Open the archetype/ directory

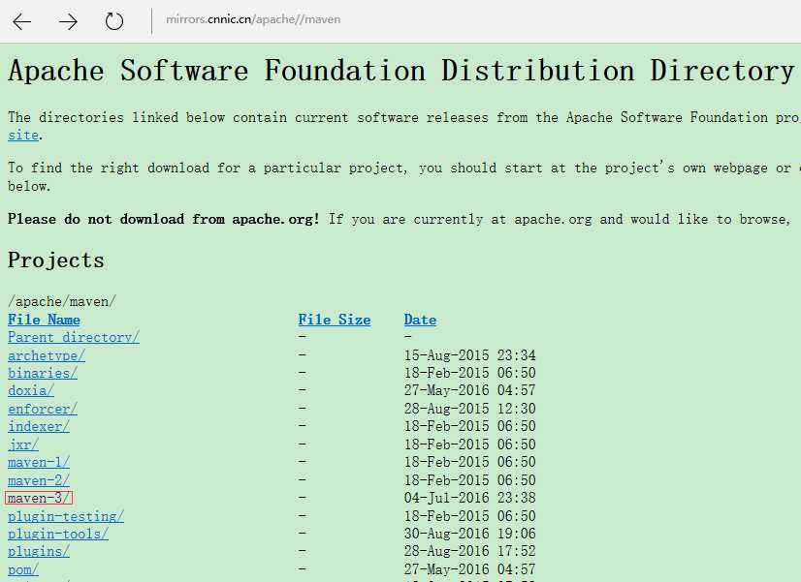pos(47,355)
